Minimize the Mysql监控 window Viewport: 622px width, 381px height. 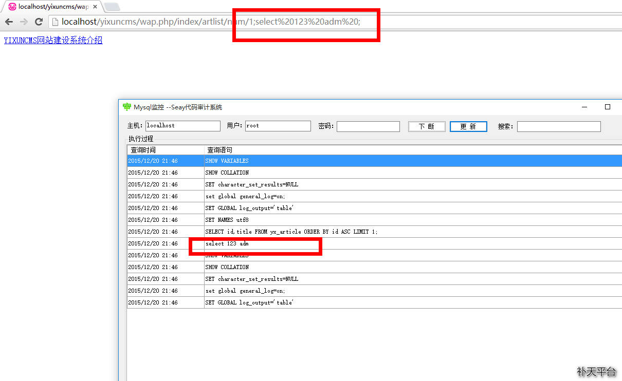[584, 107]
